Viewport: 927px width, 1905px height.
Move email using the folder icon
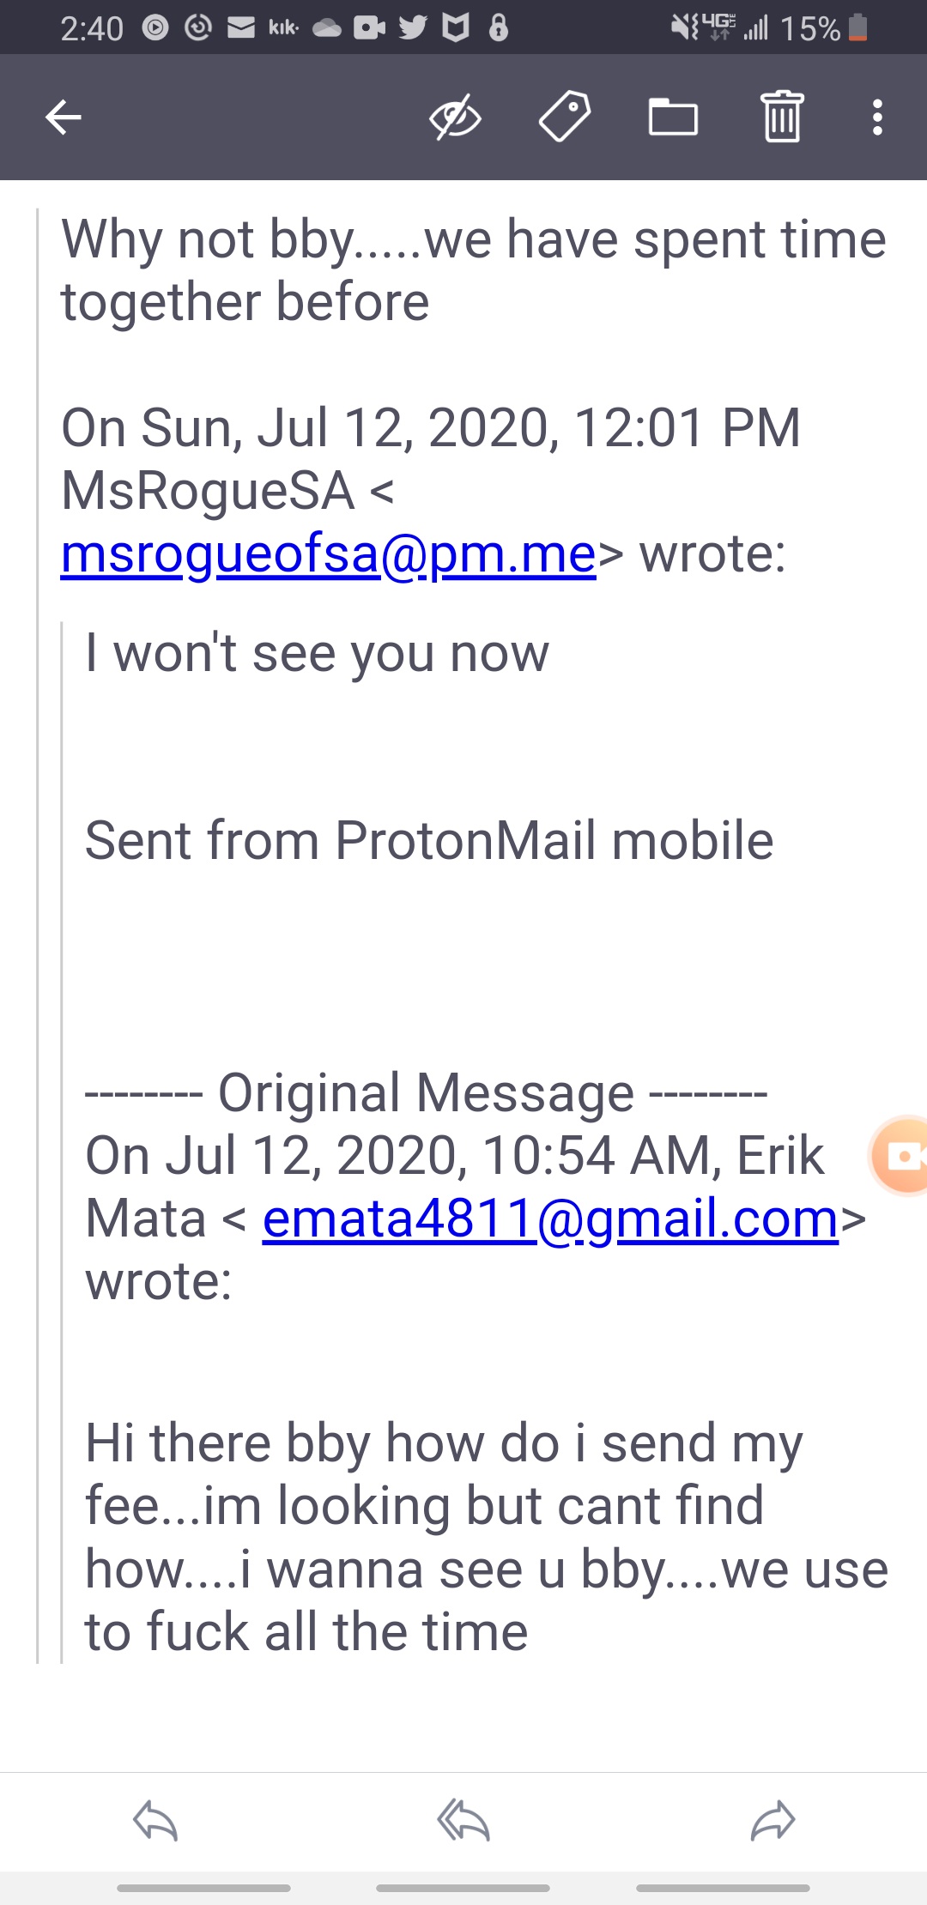[673, 118]
